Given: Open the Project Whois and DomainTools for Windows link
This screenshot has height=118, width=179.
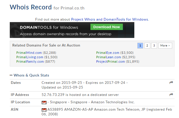Looking at the screenshot, I should [109, 19].
